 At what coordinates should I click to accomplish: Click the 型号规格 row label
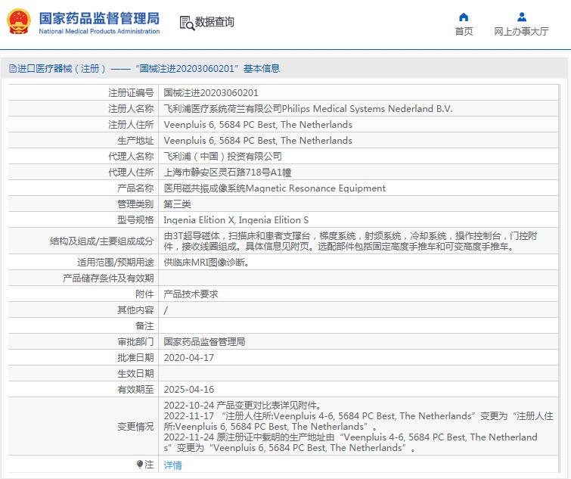[x=135, y=220]
